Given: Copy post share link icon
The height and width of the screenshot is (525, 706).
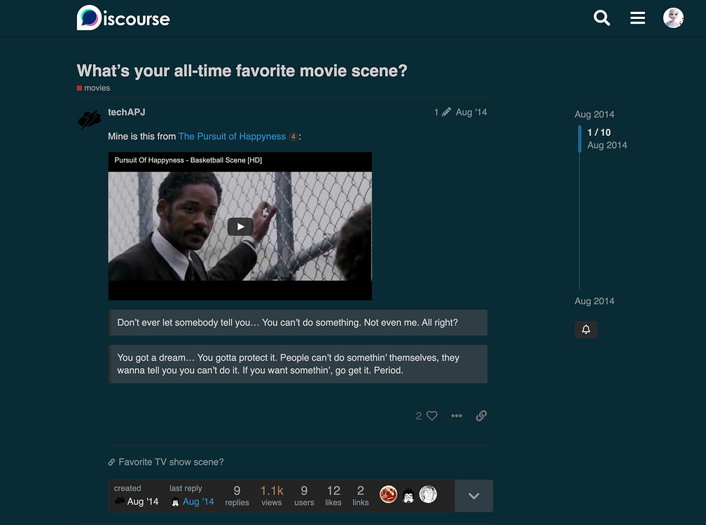Looking at the screenshot, I should coord(481,416).
